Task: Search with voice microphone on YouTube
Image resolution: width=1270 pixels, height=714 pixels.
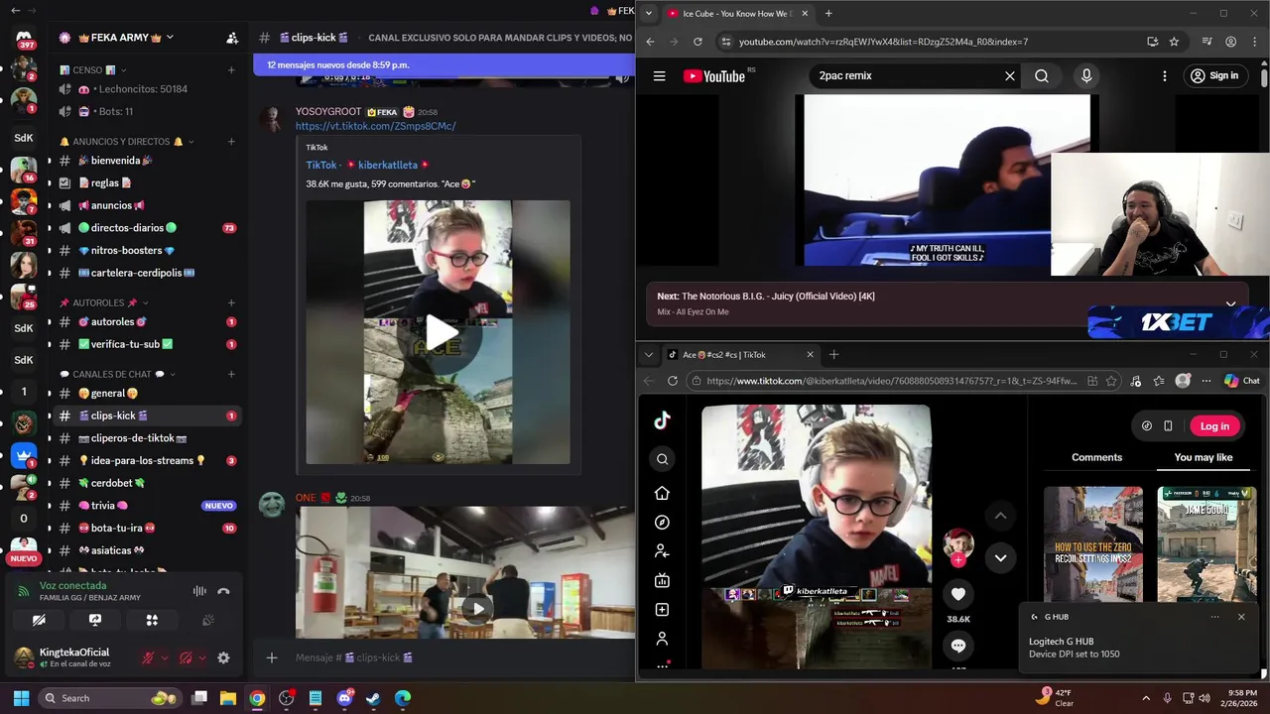Action: 1086,75
